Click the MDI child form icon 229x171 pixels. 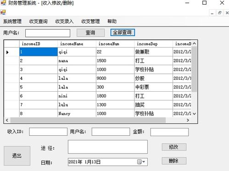click(3, 12)
